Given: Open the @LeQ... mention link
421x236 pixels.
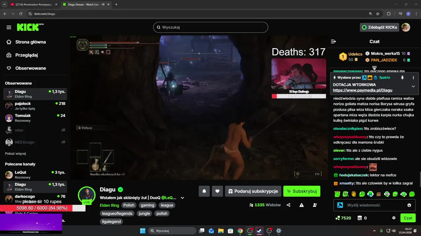Looking at the screenshot, I should coord(169,198).
